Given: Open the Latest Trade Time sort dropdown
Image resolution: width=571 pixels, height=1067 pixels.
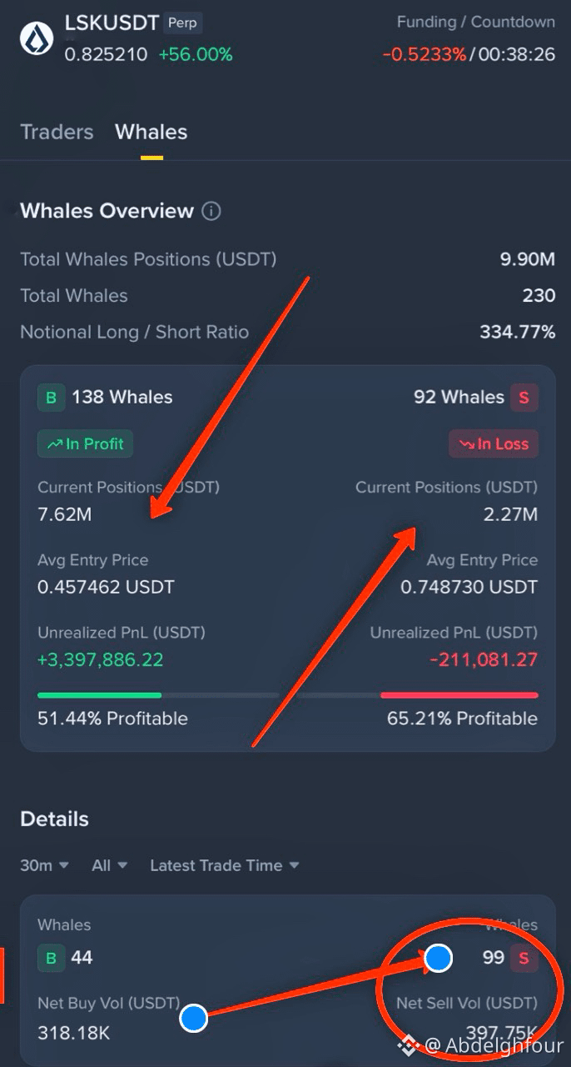Looking at the screenshot, I should [x=224, y=865].
